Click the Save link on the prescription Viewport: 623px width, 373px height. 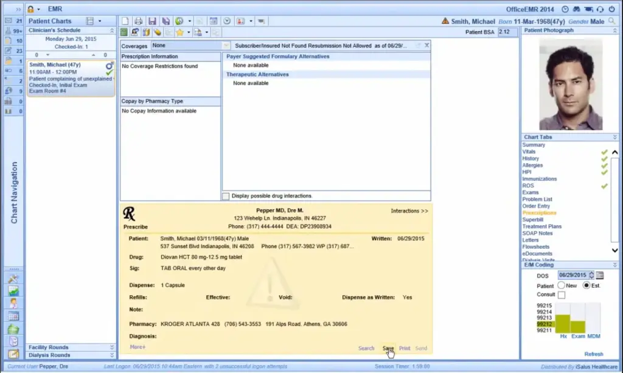click(x=388, y=349)
